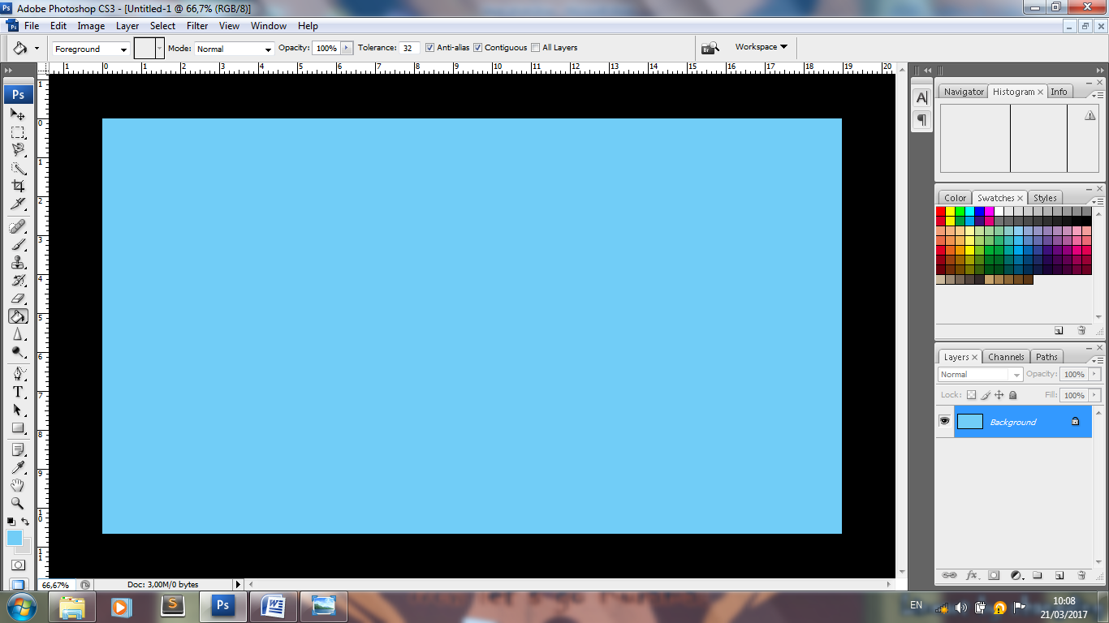Select the Hand tool
This screenshot has width=1109, height=623.
(18, 485)
